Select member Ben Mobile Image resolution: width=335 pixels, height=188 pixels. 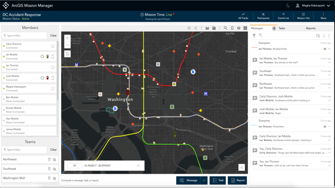[x=29, y=99]
